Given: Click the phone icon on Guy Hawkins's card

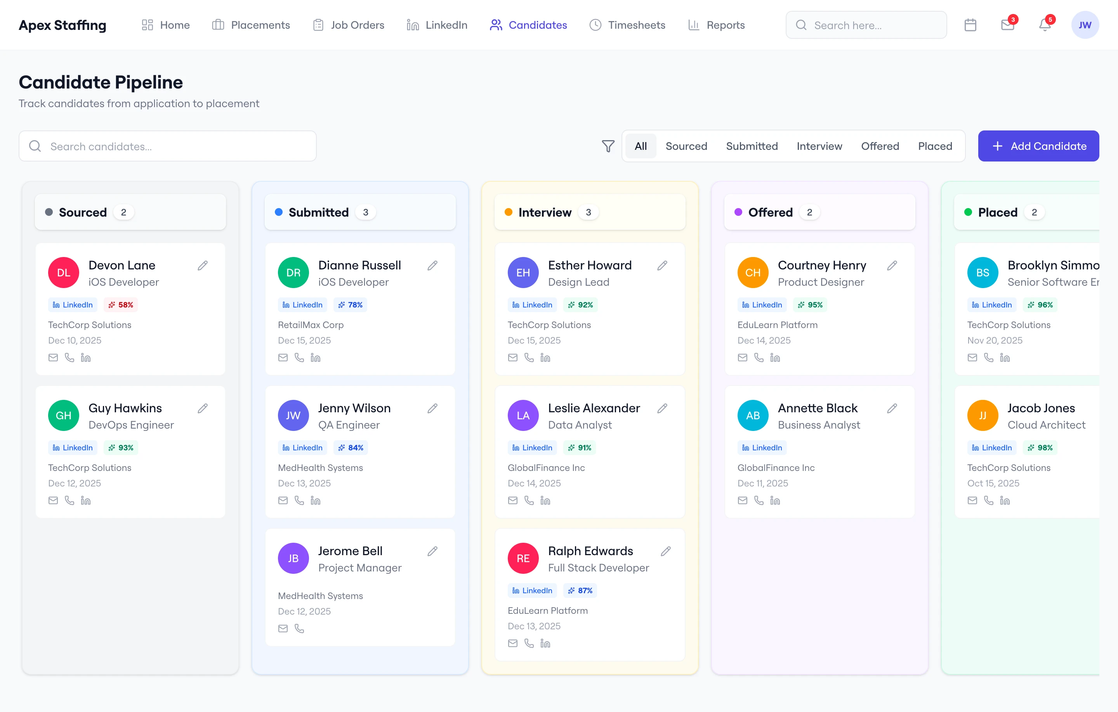Looking at the screenshot, I should 69,500.
